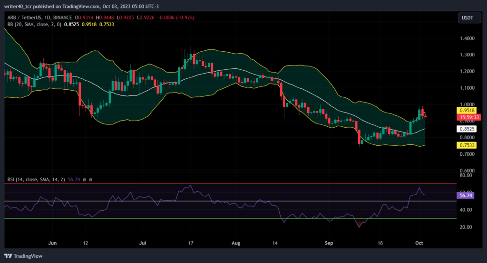487x263 pixels.
Task: Click the C0.9226 close value in legend
Action: [146, 18]
